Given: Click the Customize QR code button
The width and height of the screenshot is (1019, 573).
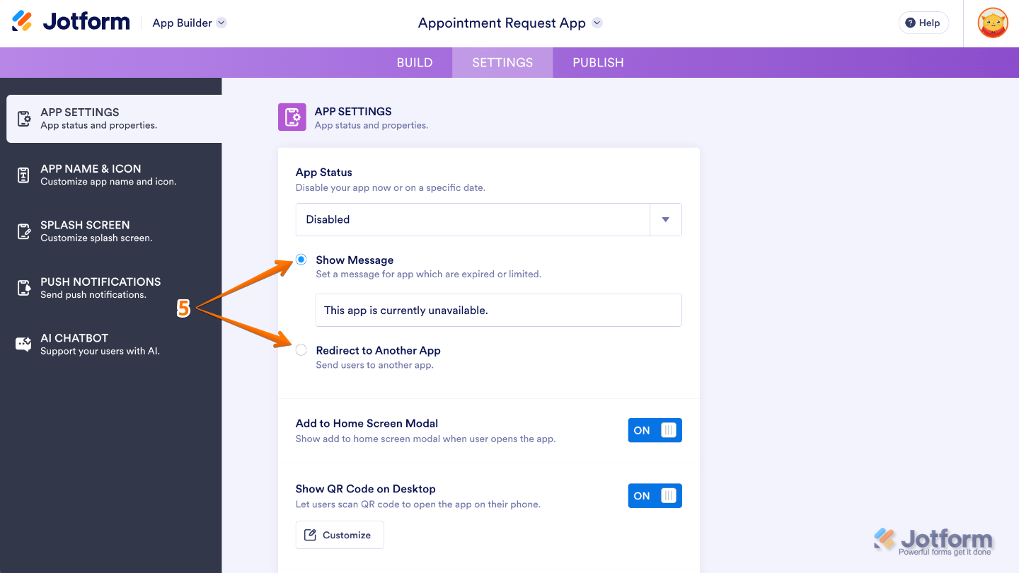Looking at the screenshot, I should tap(340, 535).
